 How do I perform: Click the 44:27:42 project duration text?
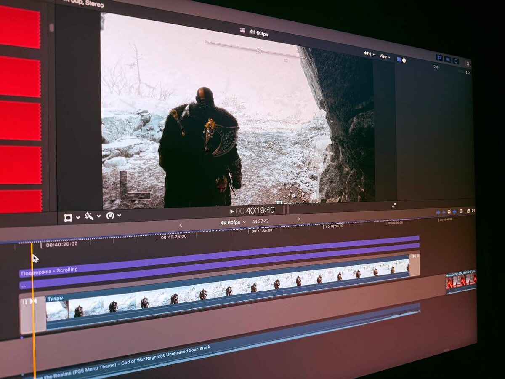[x=260, y=221]
